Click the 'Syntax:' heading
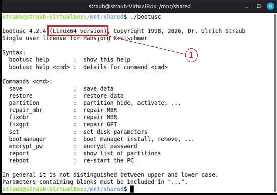Viewport: 277px width, 195px height. (14, 53)
